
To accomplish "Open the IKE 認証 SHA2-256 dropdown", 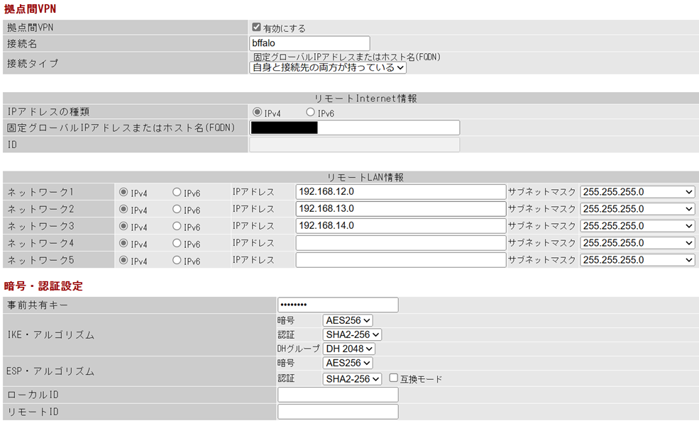I will pyautogui.click(x=352, y=335).
